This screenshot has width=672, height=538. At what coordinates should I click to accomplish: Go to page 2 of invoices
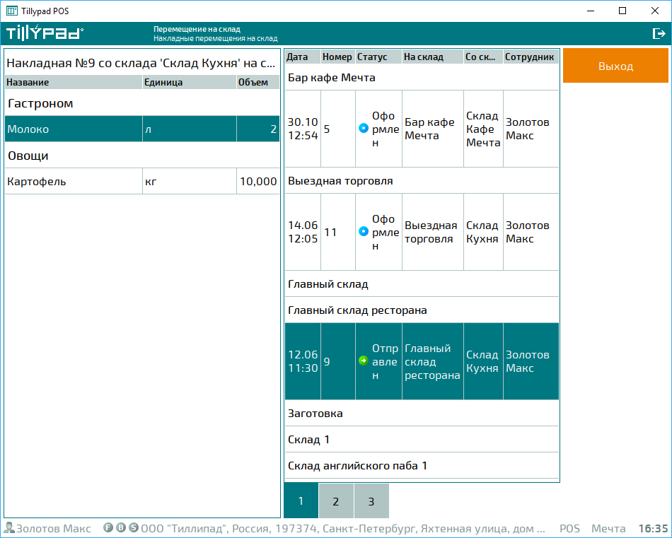336,501
